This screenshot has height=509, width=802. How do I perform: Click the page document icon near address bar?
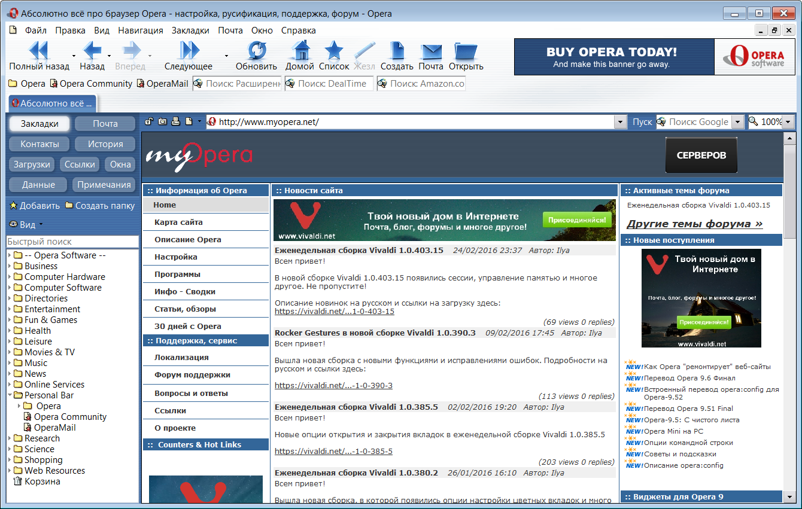(189, 121)
